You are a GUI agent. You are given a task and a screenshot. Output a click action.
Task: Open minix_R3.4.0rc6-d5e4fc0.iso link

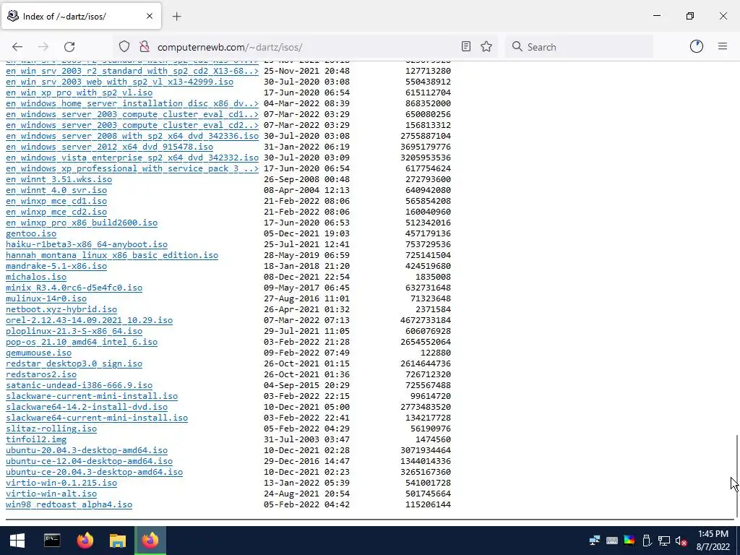point(74,288)
